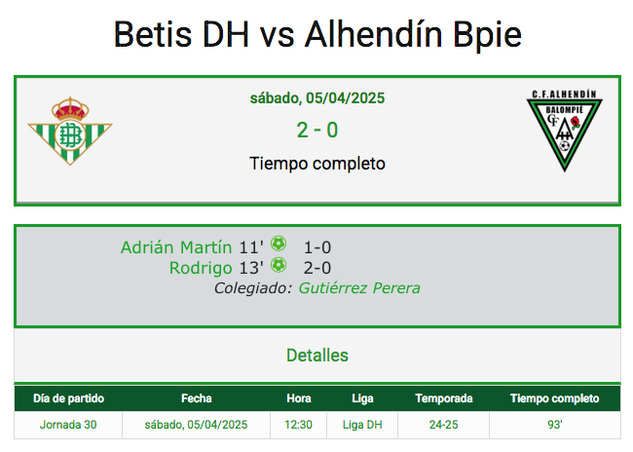
Task: Click the 93' full-time value
Action: coord(555,425)
